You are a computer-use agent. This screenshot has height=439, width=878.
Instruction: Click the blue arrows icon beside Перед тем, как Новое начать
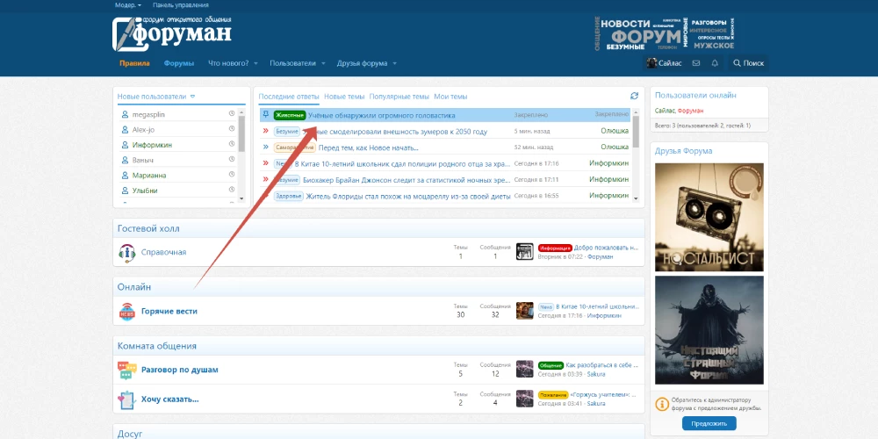point(266,148)
